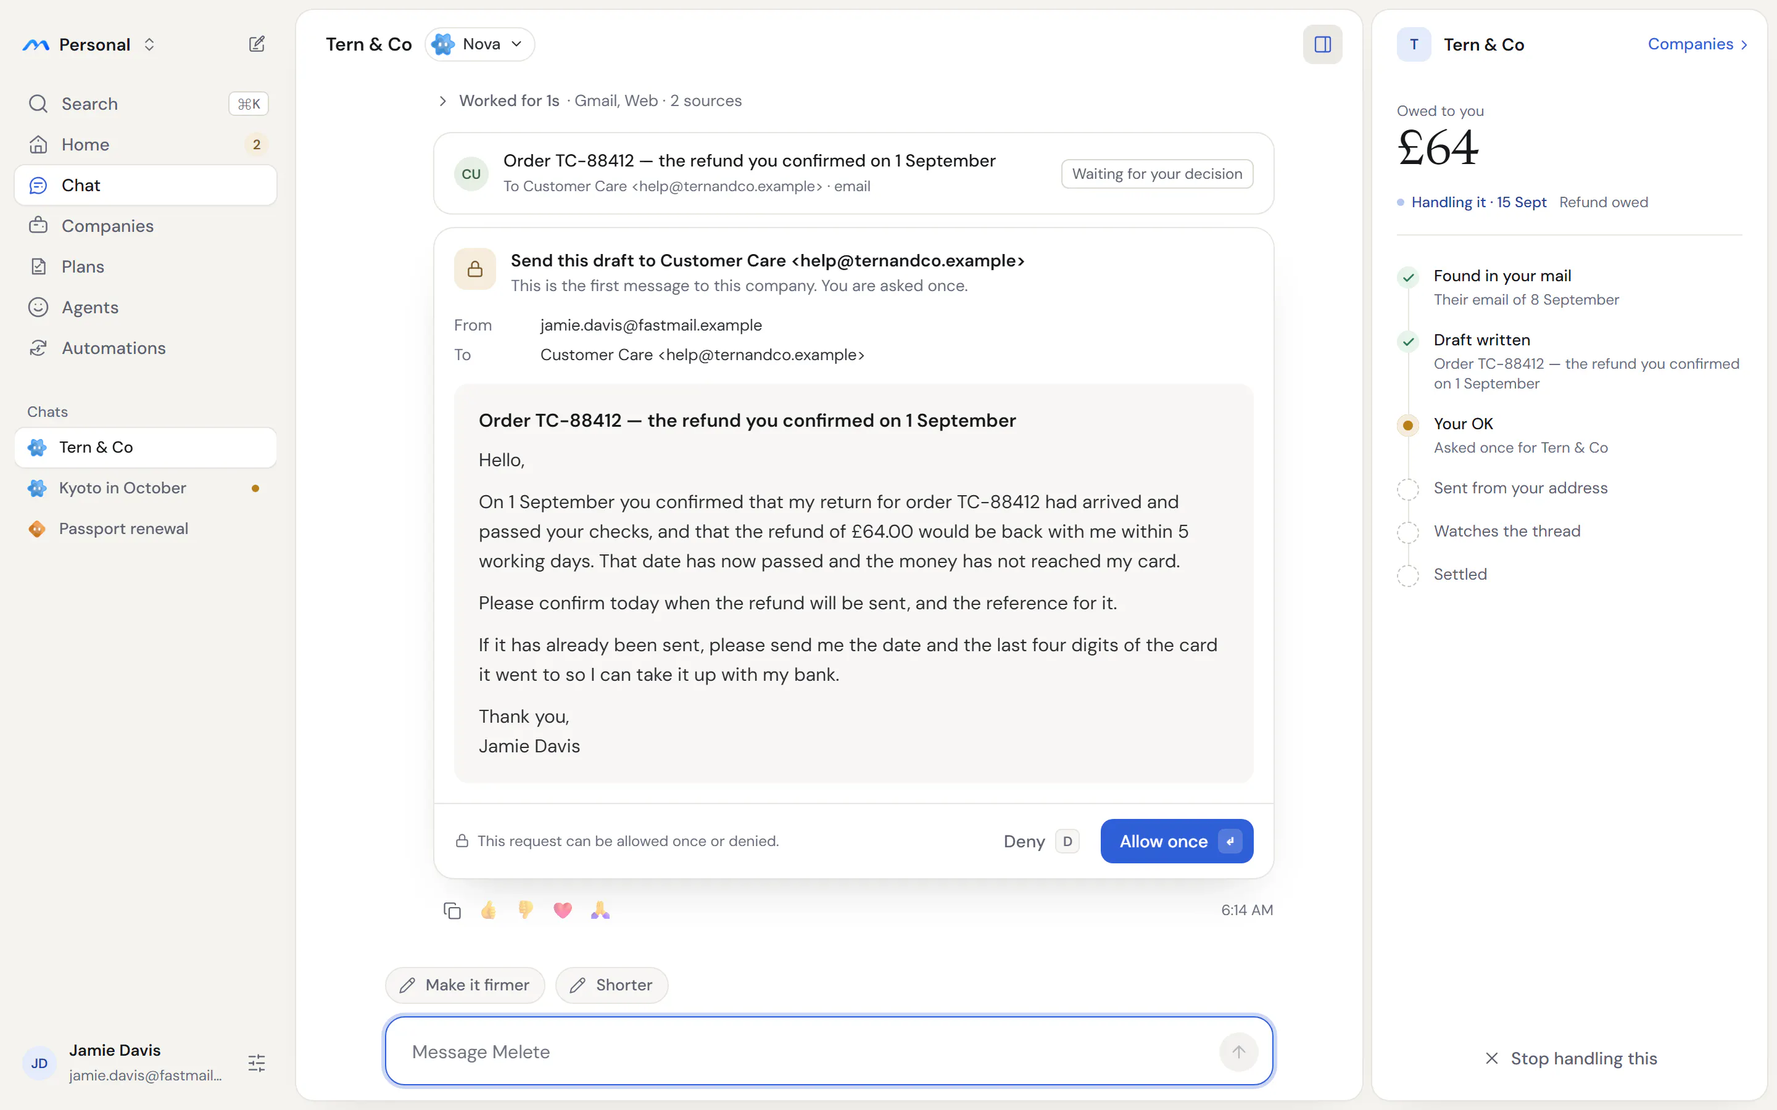
Task: Click the £64 owed amount
Action: pyautogui.click(x=1437, y=148)
